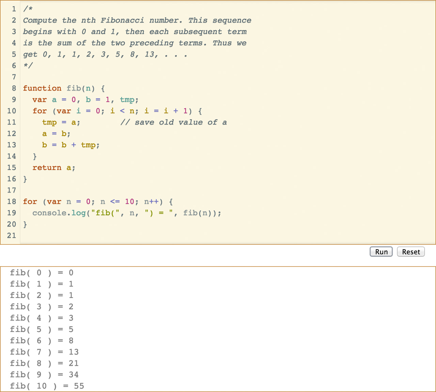Screen dimensions: 436x392
Task: Click the fib( 7 ) = 13 output
Action: pos(44,352)
